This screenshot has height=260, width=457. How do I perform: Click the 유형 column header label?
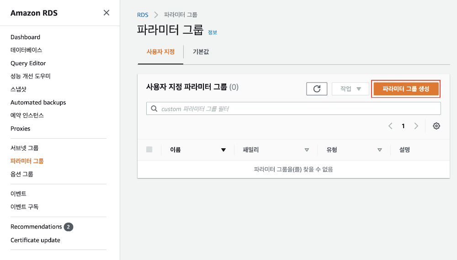[x=332, y=150]
